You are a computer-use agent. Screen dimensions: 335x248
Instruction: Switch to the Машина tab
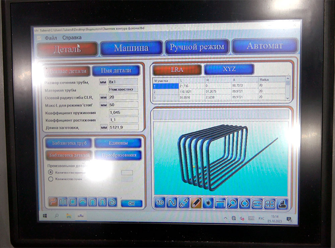coord(131,48)
